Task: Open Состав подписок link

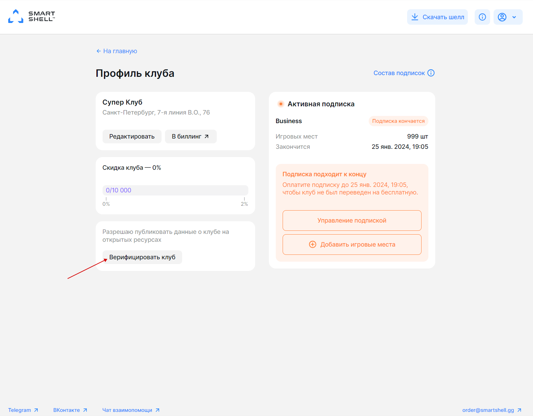Action: click(399, 73)
